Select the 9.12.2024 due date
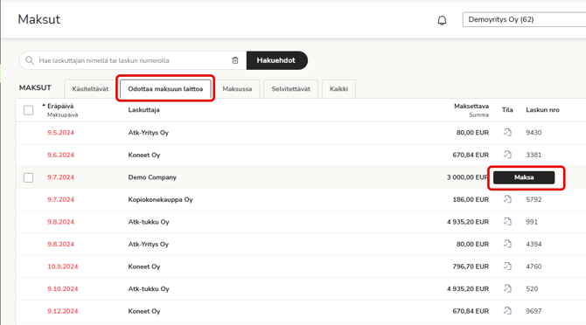The image size is (586, 325). [x=62, y=311]
